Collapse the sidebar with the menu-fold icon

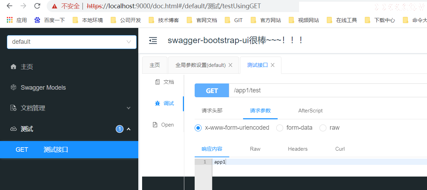click(153, 41)
